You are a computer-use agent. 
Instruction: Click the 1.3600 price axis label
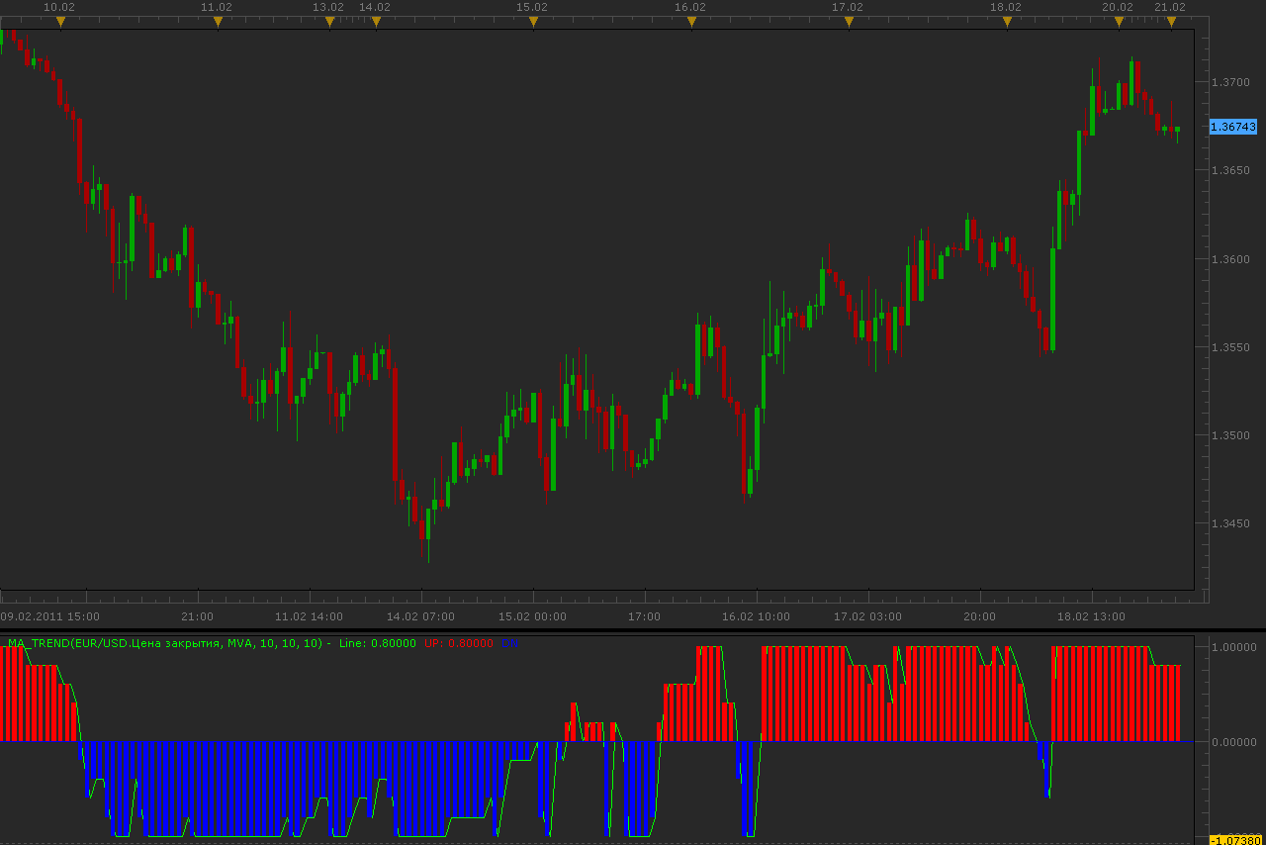[1231, 259]
